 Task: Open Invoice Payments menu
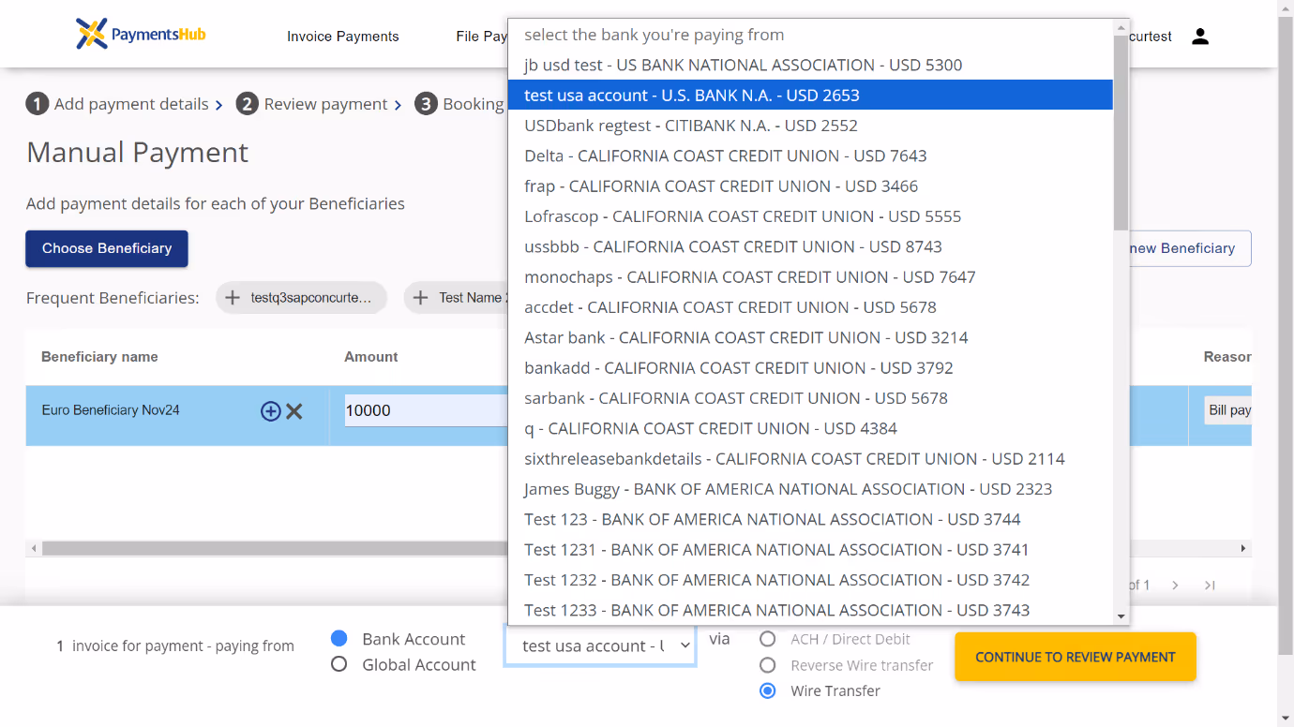342,37
